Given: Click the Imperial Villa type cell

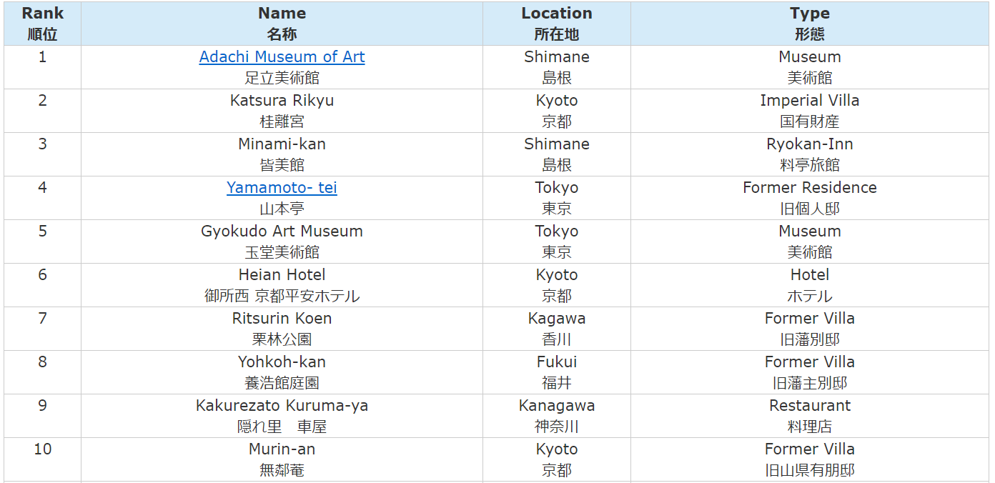Looking at the screenshot, I should coord(810,111).
